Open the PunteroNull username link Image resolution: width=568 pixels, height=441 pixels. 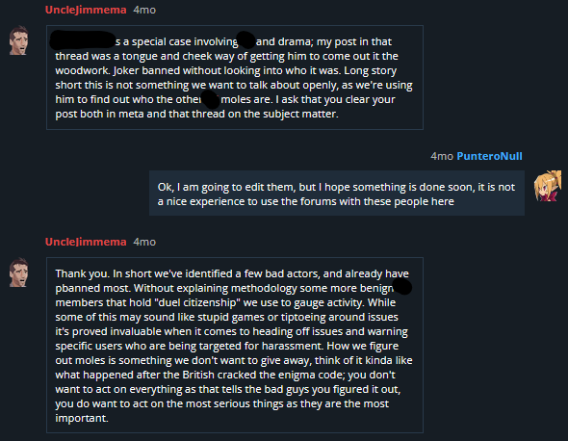[489, 156]
